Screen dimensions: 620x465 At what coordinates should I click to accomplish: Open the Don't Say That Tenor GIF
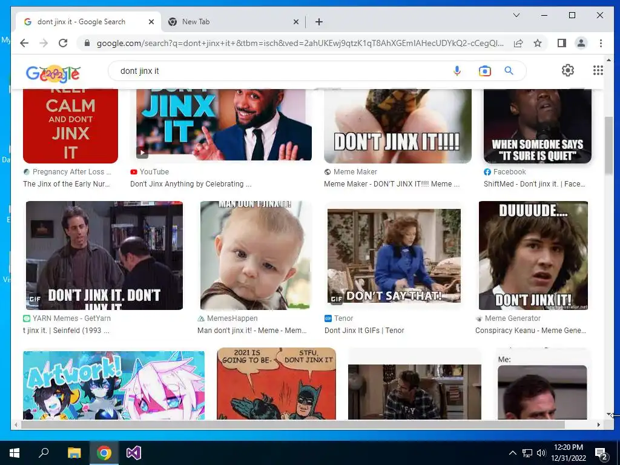(x=394, y=256)
